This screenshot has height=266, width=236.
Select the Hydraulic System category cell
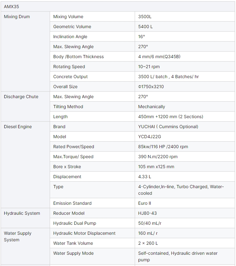[22, 213]
